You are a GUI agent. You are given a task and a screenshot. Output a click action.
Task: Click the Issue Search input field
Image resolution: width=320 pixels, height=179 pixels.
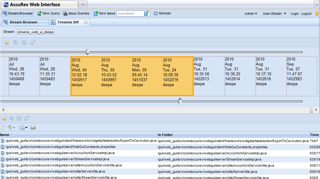(130, 14)
